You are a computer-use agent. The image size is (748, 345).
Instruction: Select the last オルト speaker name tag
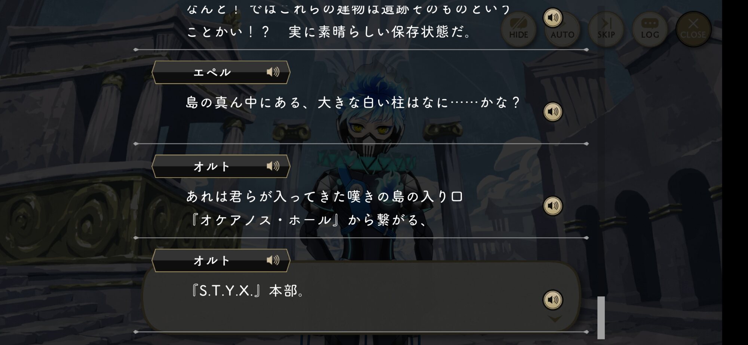221,261
